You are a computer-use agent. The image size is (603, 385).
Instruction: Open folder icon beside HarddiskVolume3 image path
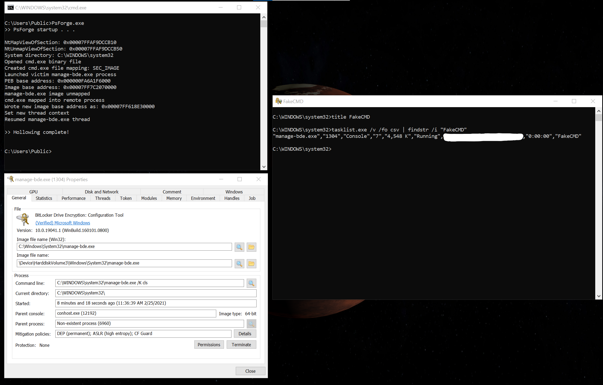[251, 263]
